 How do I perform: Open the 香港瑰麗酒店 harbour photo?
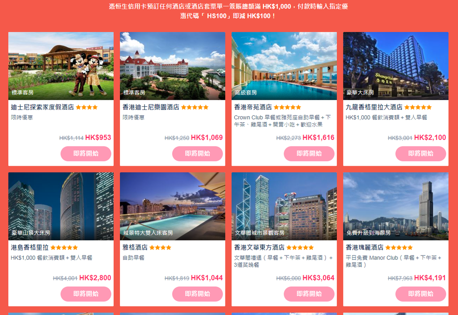pos(395,206)
